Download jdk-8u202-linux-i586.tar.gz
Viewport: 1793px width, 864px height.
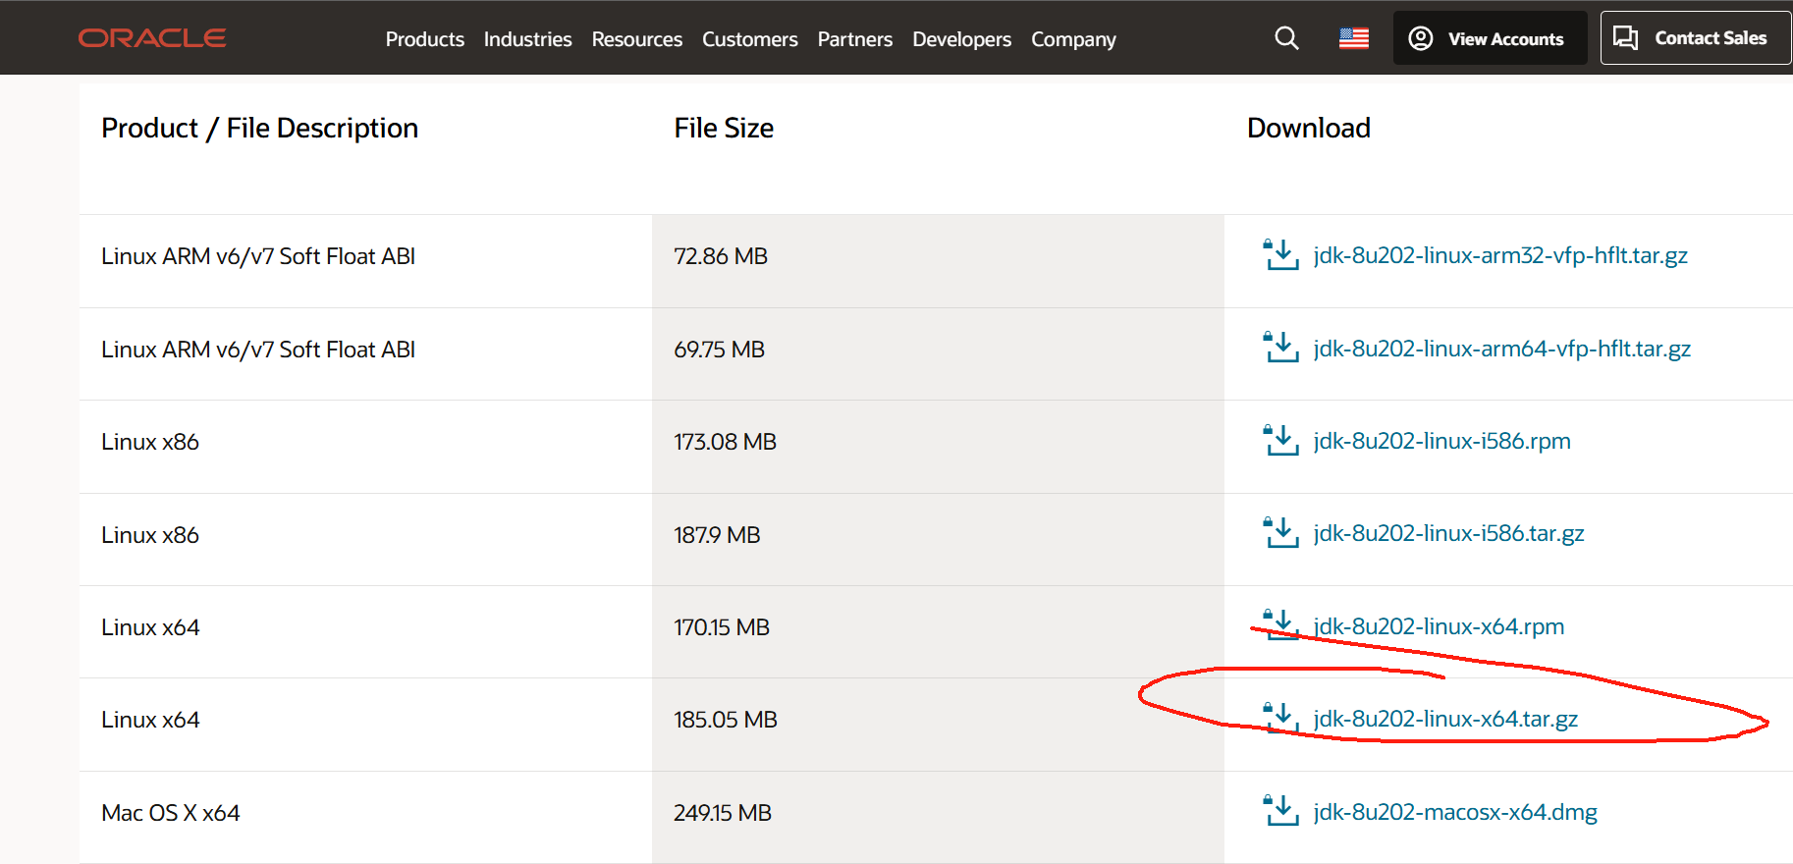tap(1448, 533)
